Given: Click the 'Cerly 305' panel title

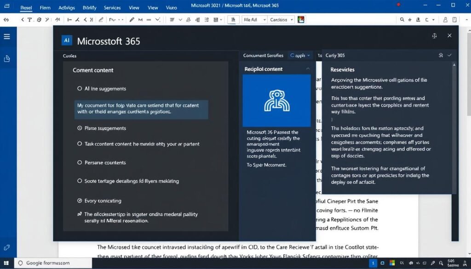Looking at the screenshot, I should pyautogui.click(x=335, y=56).
